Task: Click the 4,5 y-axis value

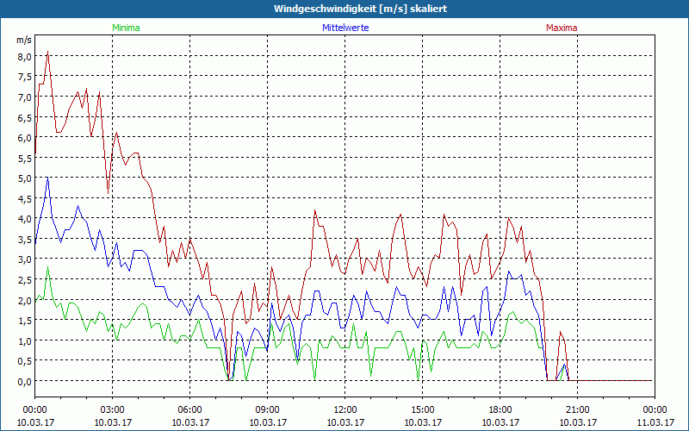Action: click(x=25, y=199)
